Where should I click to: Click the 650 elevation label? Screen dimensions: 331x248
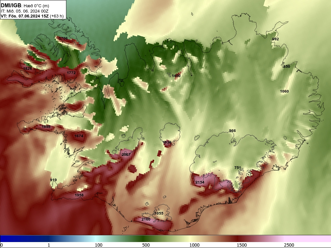pyautogui.click(x=287, y=66)
